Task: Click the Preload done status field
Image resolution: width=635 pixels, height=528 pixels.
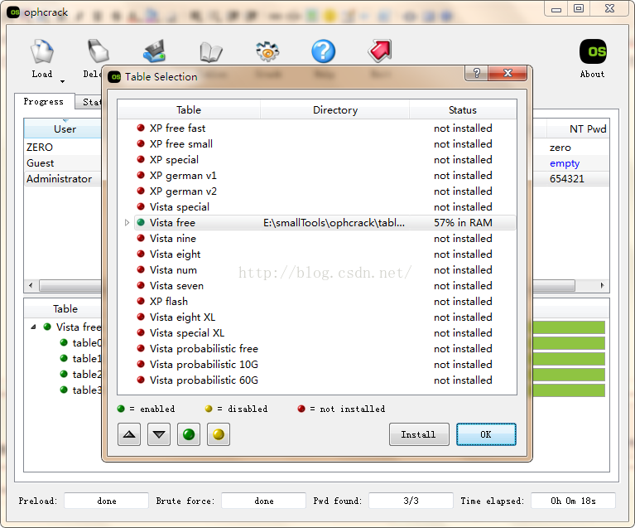Action: (107, 501)
